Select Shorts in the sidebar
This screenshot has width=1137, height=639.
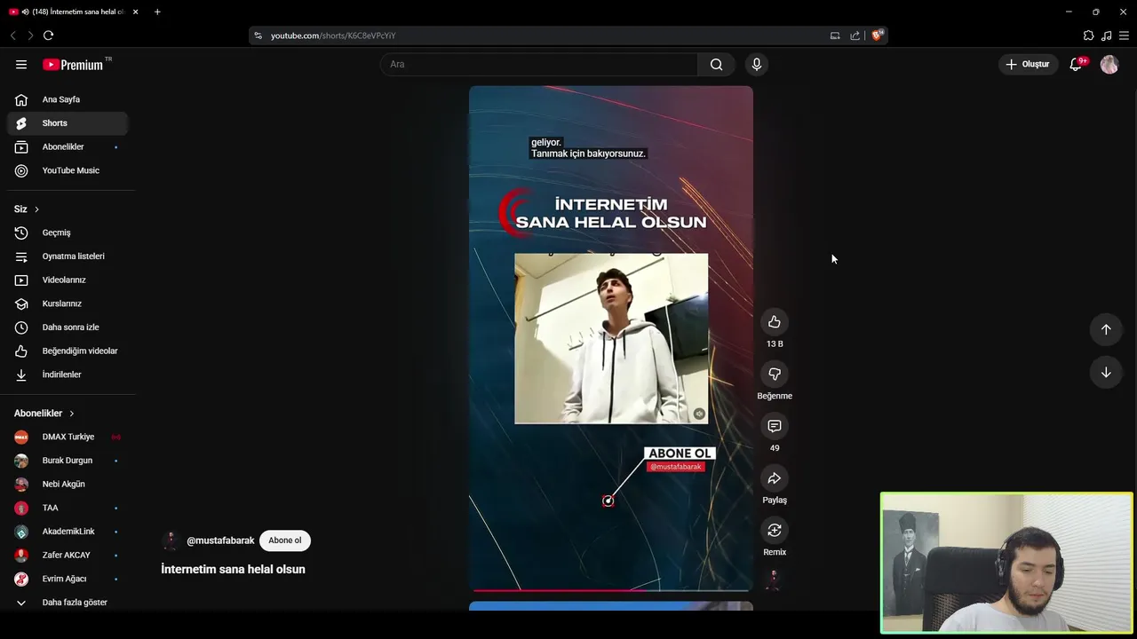(68, 123)
